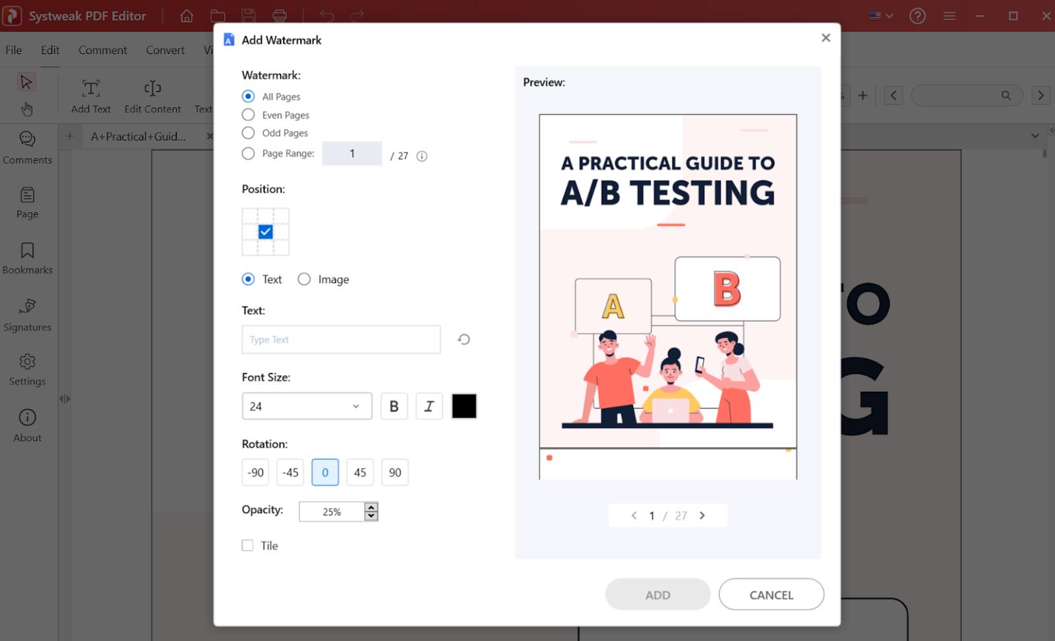Viewport: 1055px width, 641px height.
Task: Go to next preview page
Action: tap(702, 516)
